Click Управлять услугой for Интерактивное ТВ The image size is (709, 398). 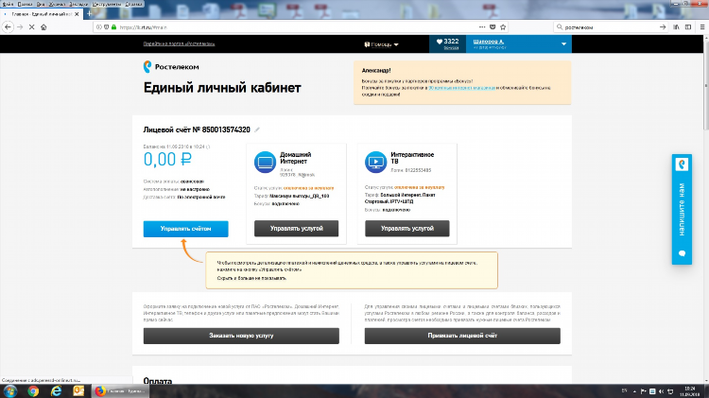(x=406, y=229)
